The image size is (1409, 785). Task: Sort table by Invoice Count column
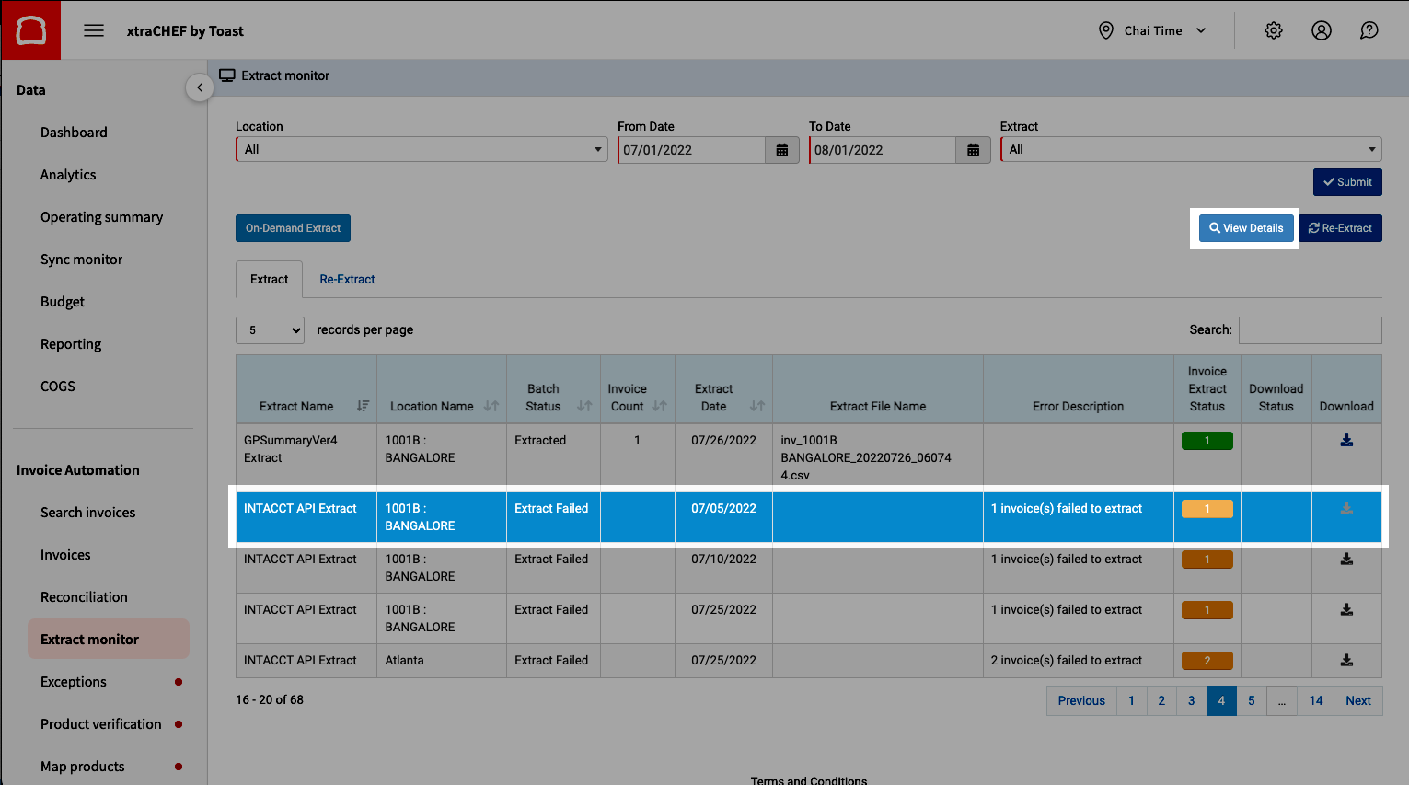tap(660, 406)
